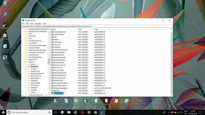Click the ServerAdminUI value name
Viewport: 205px width, 115px height.
(59, 63)
